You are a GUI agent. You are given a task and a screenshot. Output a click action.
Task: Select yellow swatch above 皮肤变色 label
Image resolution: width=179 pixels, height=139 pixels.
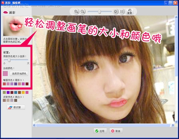tap(23, 92)
